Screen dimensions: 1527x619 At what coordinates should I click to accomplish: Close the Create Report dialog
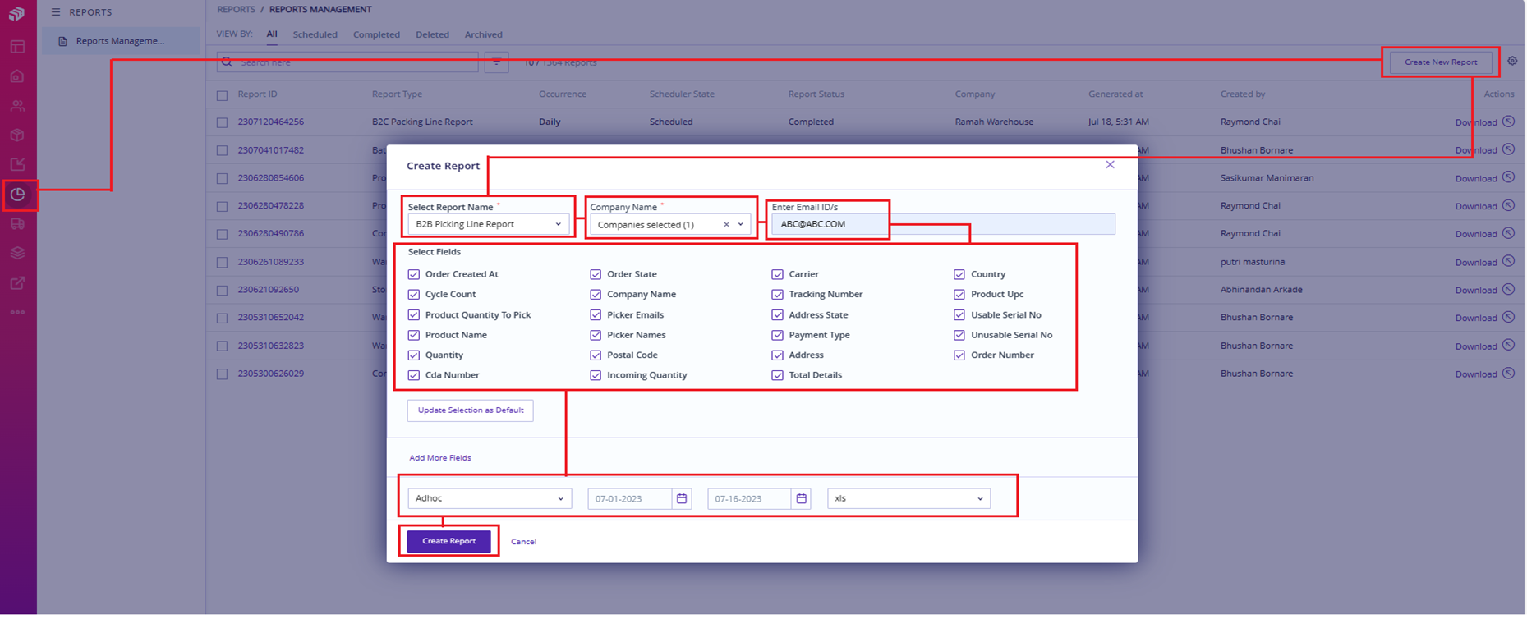[x=1110, y=165]
